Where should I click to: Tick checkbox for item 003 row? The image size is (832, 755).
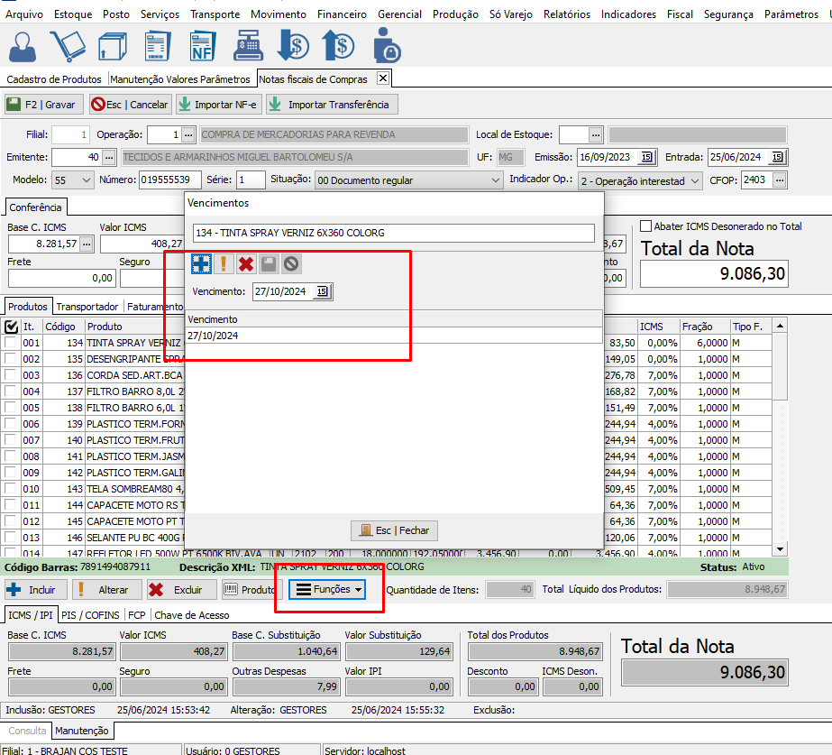12,375
